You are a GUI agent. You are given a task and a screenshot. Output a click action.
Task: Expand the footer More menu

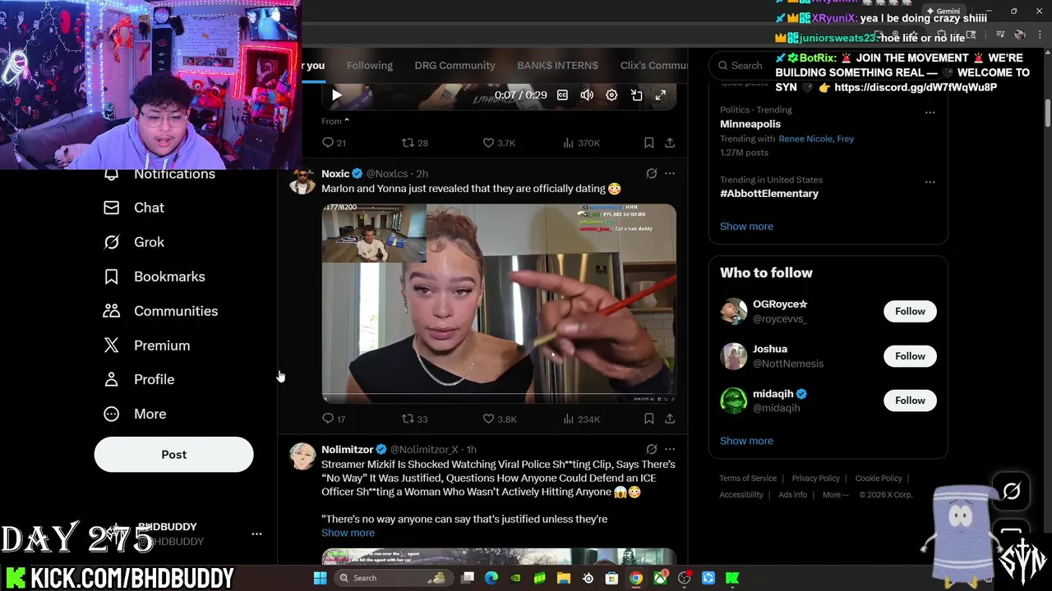tap(836, 495)
